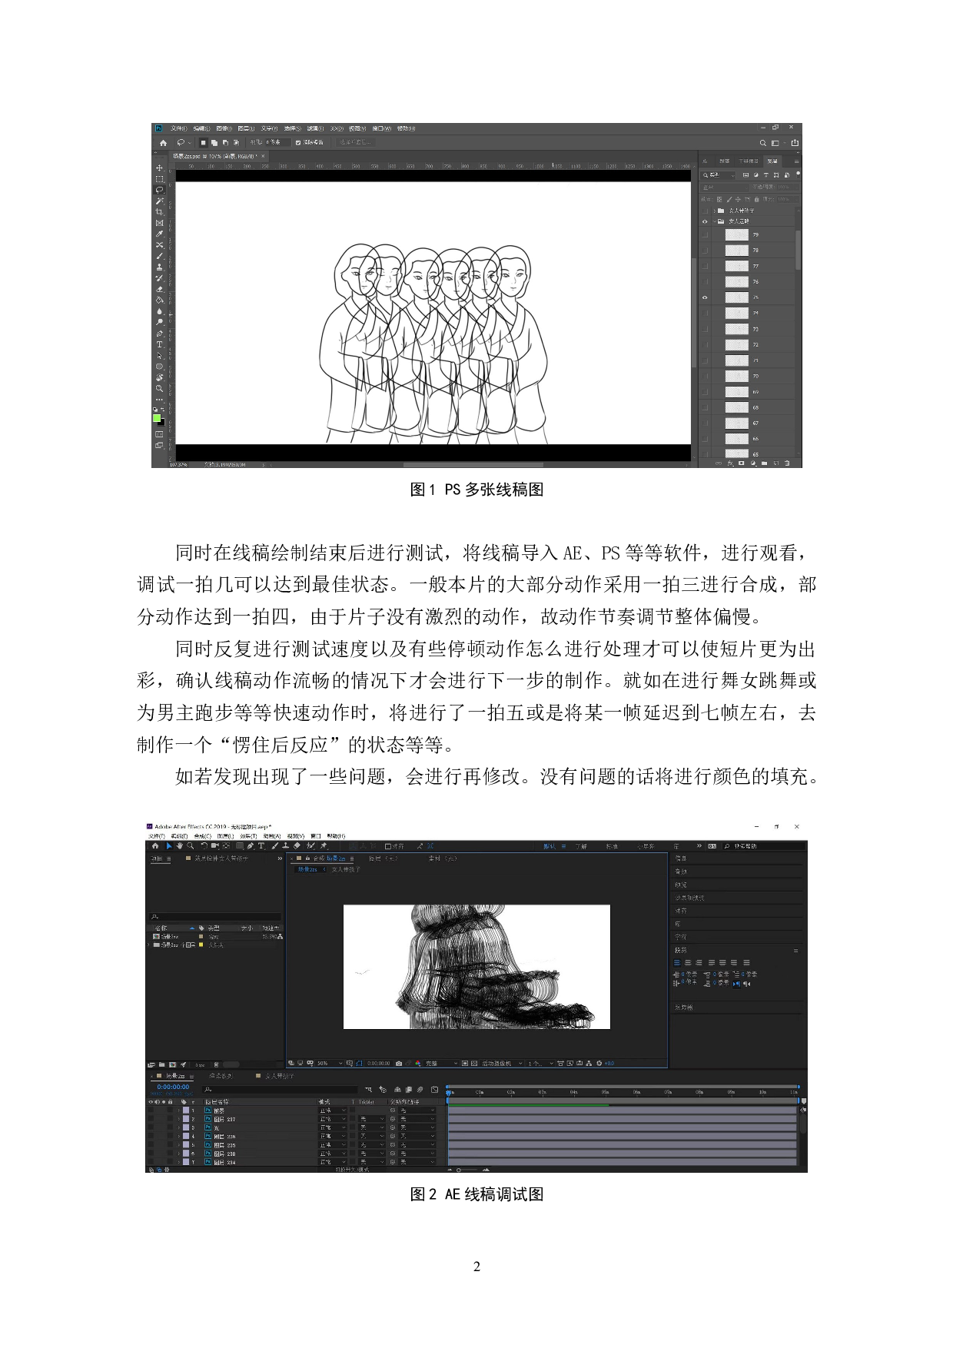Screen dimensions: 953x1348
Task: Select the Crop tool in Photoshop toolbar
Action: tap(160, 211)
